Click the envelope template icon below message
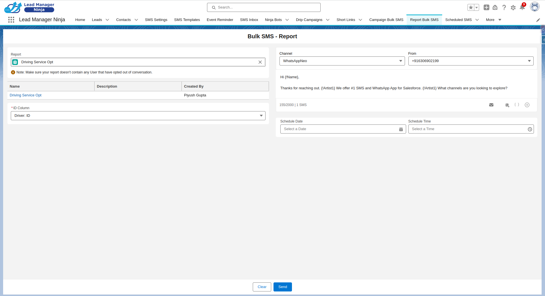545x296 pixels. point(491,105)
